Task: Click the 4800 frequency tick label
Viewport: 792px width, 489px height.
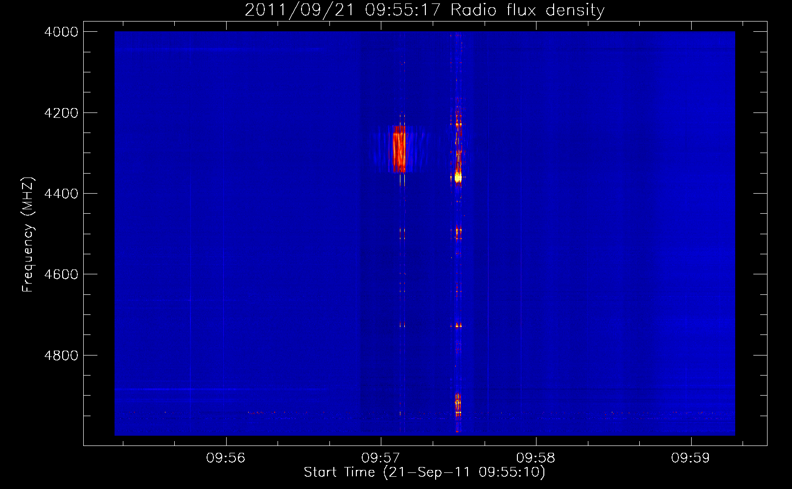Action: coord(61,356)
